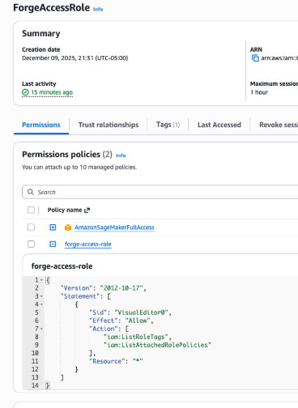
Task: Click the iam:ListRoleTags line in JSON
Action: (x=138, y=337)
